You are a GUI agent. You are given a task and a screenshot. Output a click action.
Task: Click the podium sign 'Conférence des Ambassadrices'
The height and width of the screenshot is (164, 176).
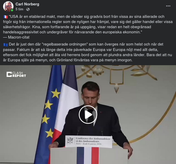[x=89, y=141]
